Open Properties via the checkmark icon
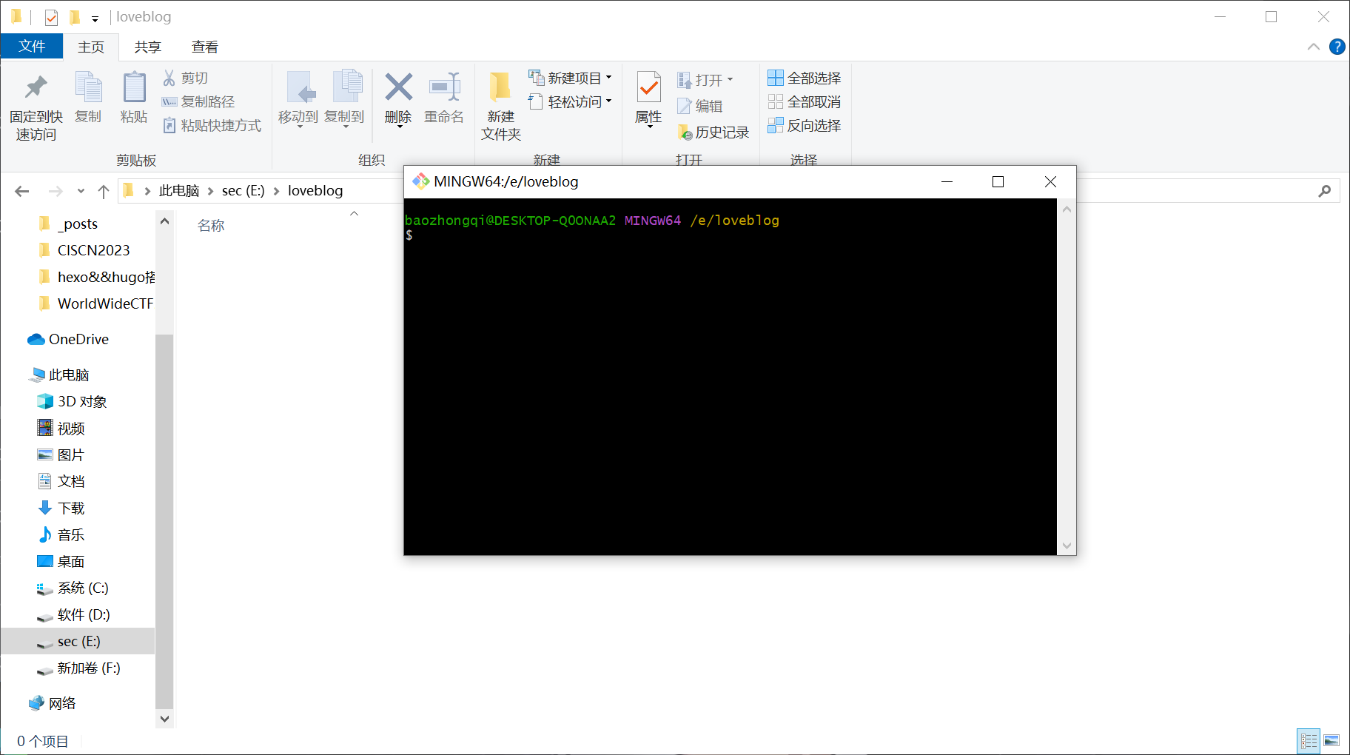1350x755 pixels. tap(648, 88)
